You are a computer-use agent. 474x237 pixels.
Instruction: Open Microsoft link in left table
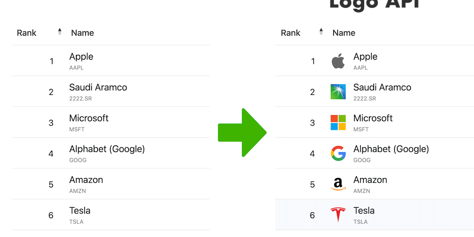pyautogui.click(x=88, y=118)
